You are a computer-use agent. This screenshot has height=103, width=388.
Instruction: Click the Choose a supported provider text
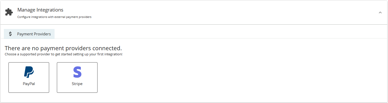[x=63, y=54]
